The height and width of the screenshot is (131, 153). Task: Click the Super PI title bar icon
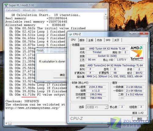click(6, 5)
